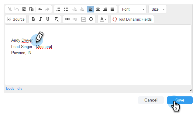This screenshot has height=114, width=196.
Task: Open the text color dropdown
Action: (103, 19)
